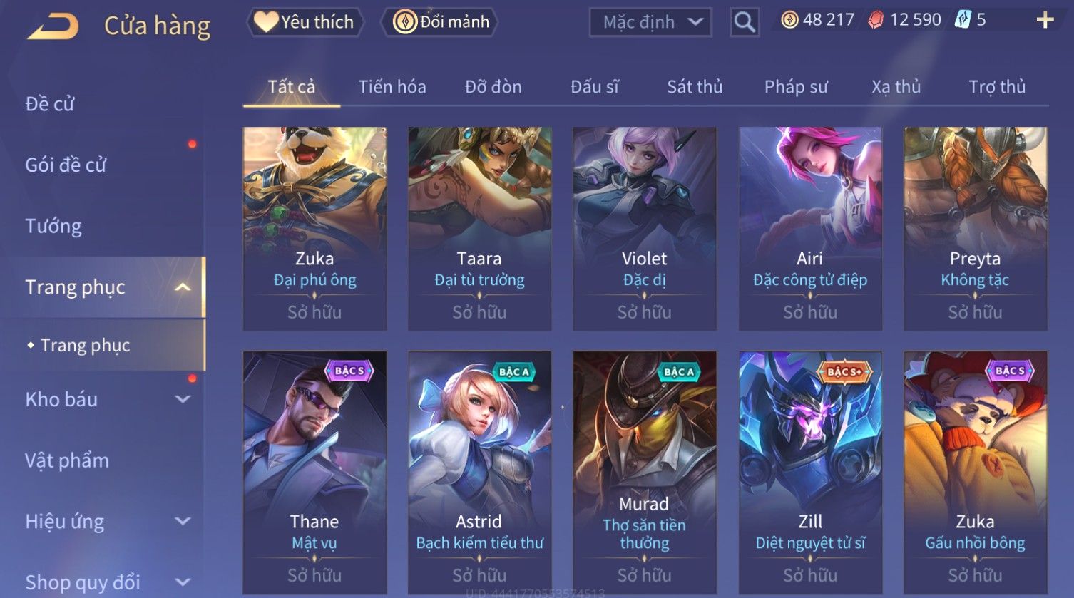Click the back arrow icon

(x=53, y=26)
